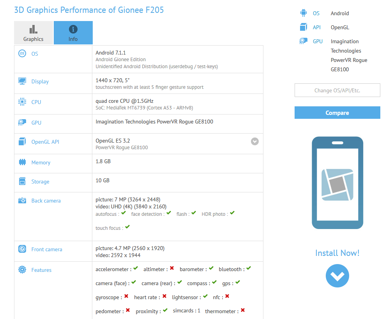The image size is (385, 319).
Task: Click the face detection check mark
Action: 169,213
